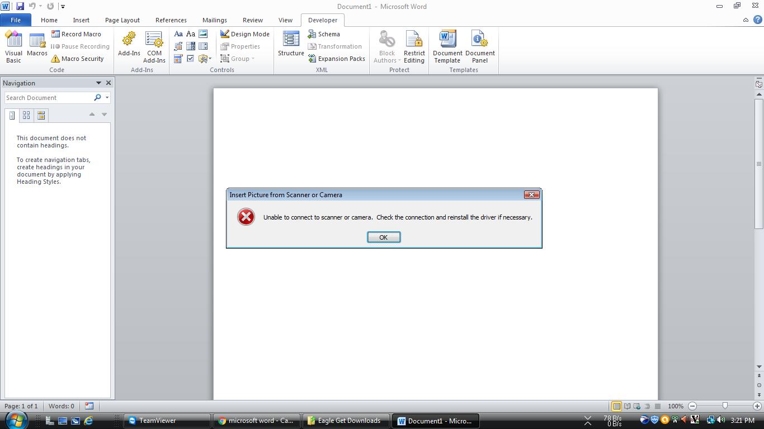Go to the previous heading arrow
The image size is (764, 429).
[x=92, y=114]
